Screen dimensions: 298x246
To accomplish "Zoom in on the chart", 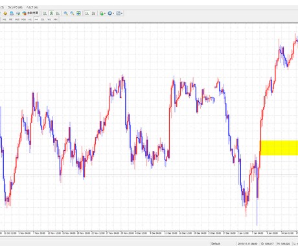I will point(65,14).
